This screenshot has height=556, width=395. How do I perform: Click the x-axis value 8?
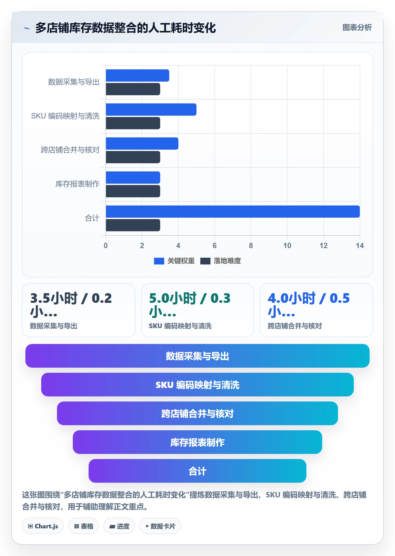pos(251,246)
